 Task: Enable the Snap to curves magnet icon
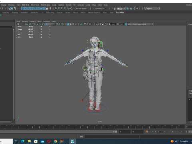[x=59, y=8]
